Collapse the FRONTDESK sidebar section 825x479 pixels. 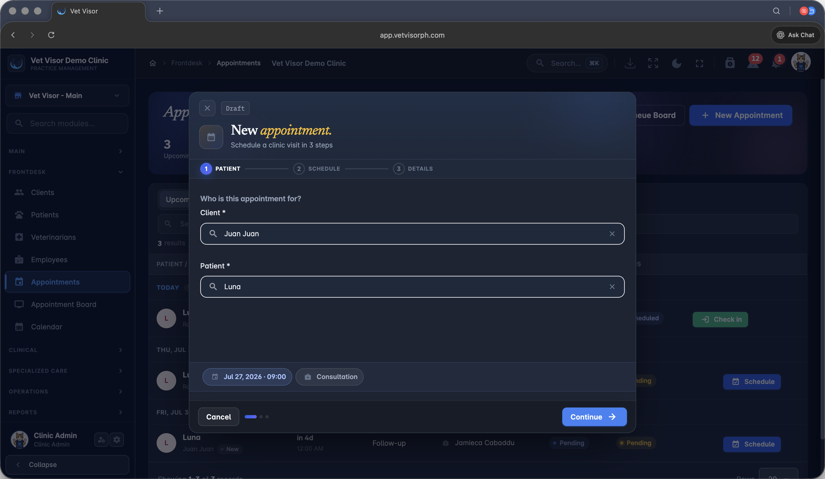tap(65, 172)
